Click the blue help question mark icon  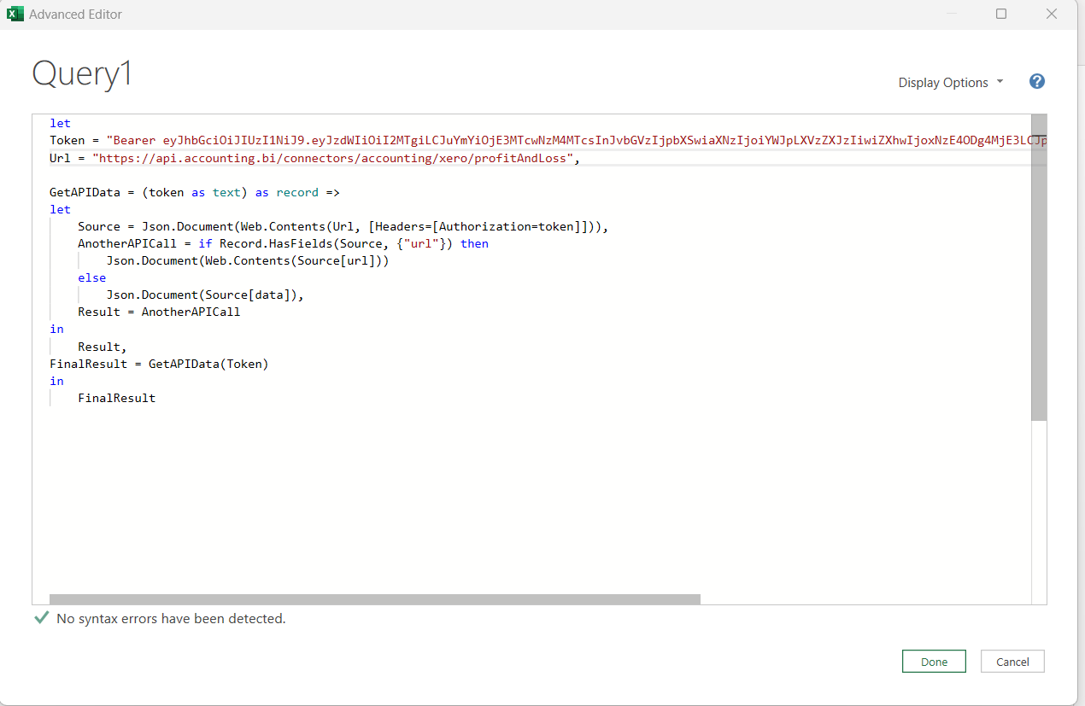click(x=1037, y=82)
